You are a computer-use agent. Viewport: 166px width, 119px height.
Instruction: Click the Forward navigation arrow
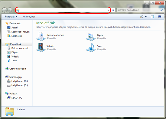pos(10,10)
